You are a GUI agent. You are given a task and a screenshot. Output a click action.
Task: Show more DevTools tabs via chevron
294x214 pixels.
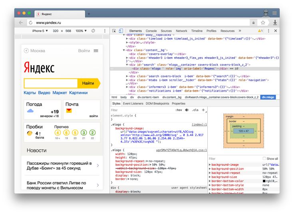click(240, 31)
